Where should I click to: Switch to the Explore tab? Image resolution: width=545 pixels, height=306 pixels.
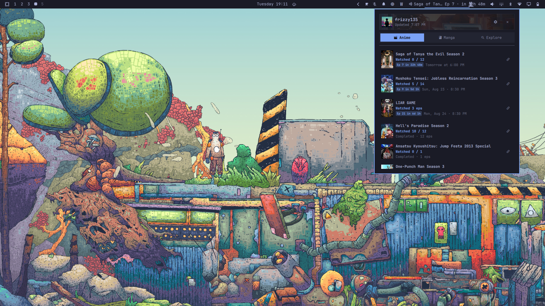click(491, 37)
